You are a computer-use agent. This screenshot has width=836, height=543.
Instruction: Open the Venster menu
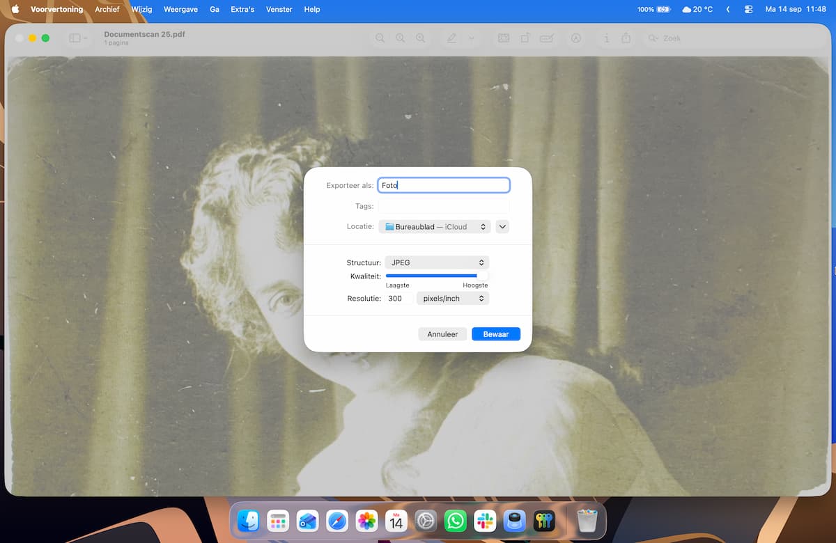279,10
